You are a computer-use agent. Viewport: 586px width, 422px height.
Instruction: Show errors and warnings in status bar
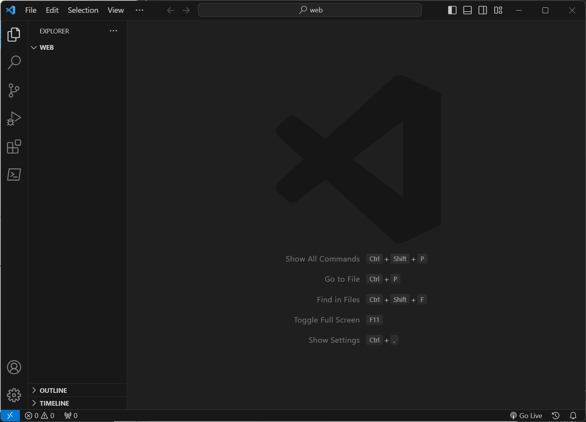pos(40,415)
